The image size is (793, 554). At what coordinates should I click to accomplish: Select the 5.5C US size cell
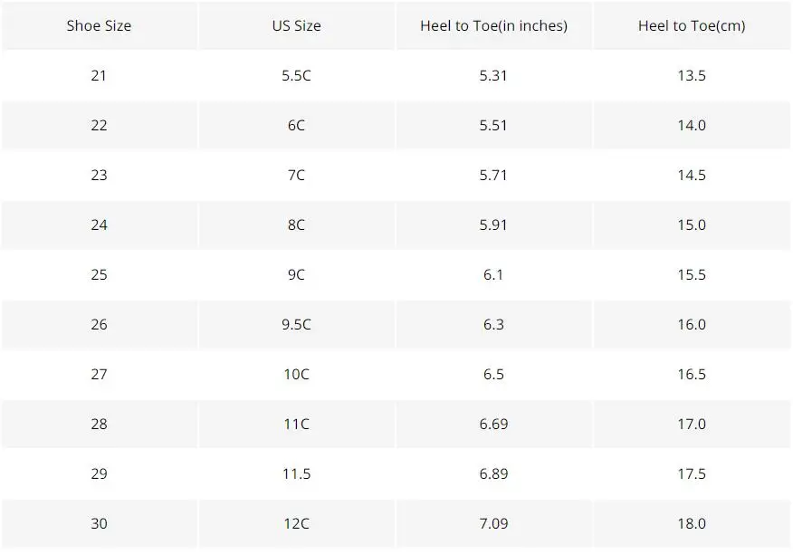pyautogui.click(x=296, y=75)
